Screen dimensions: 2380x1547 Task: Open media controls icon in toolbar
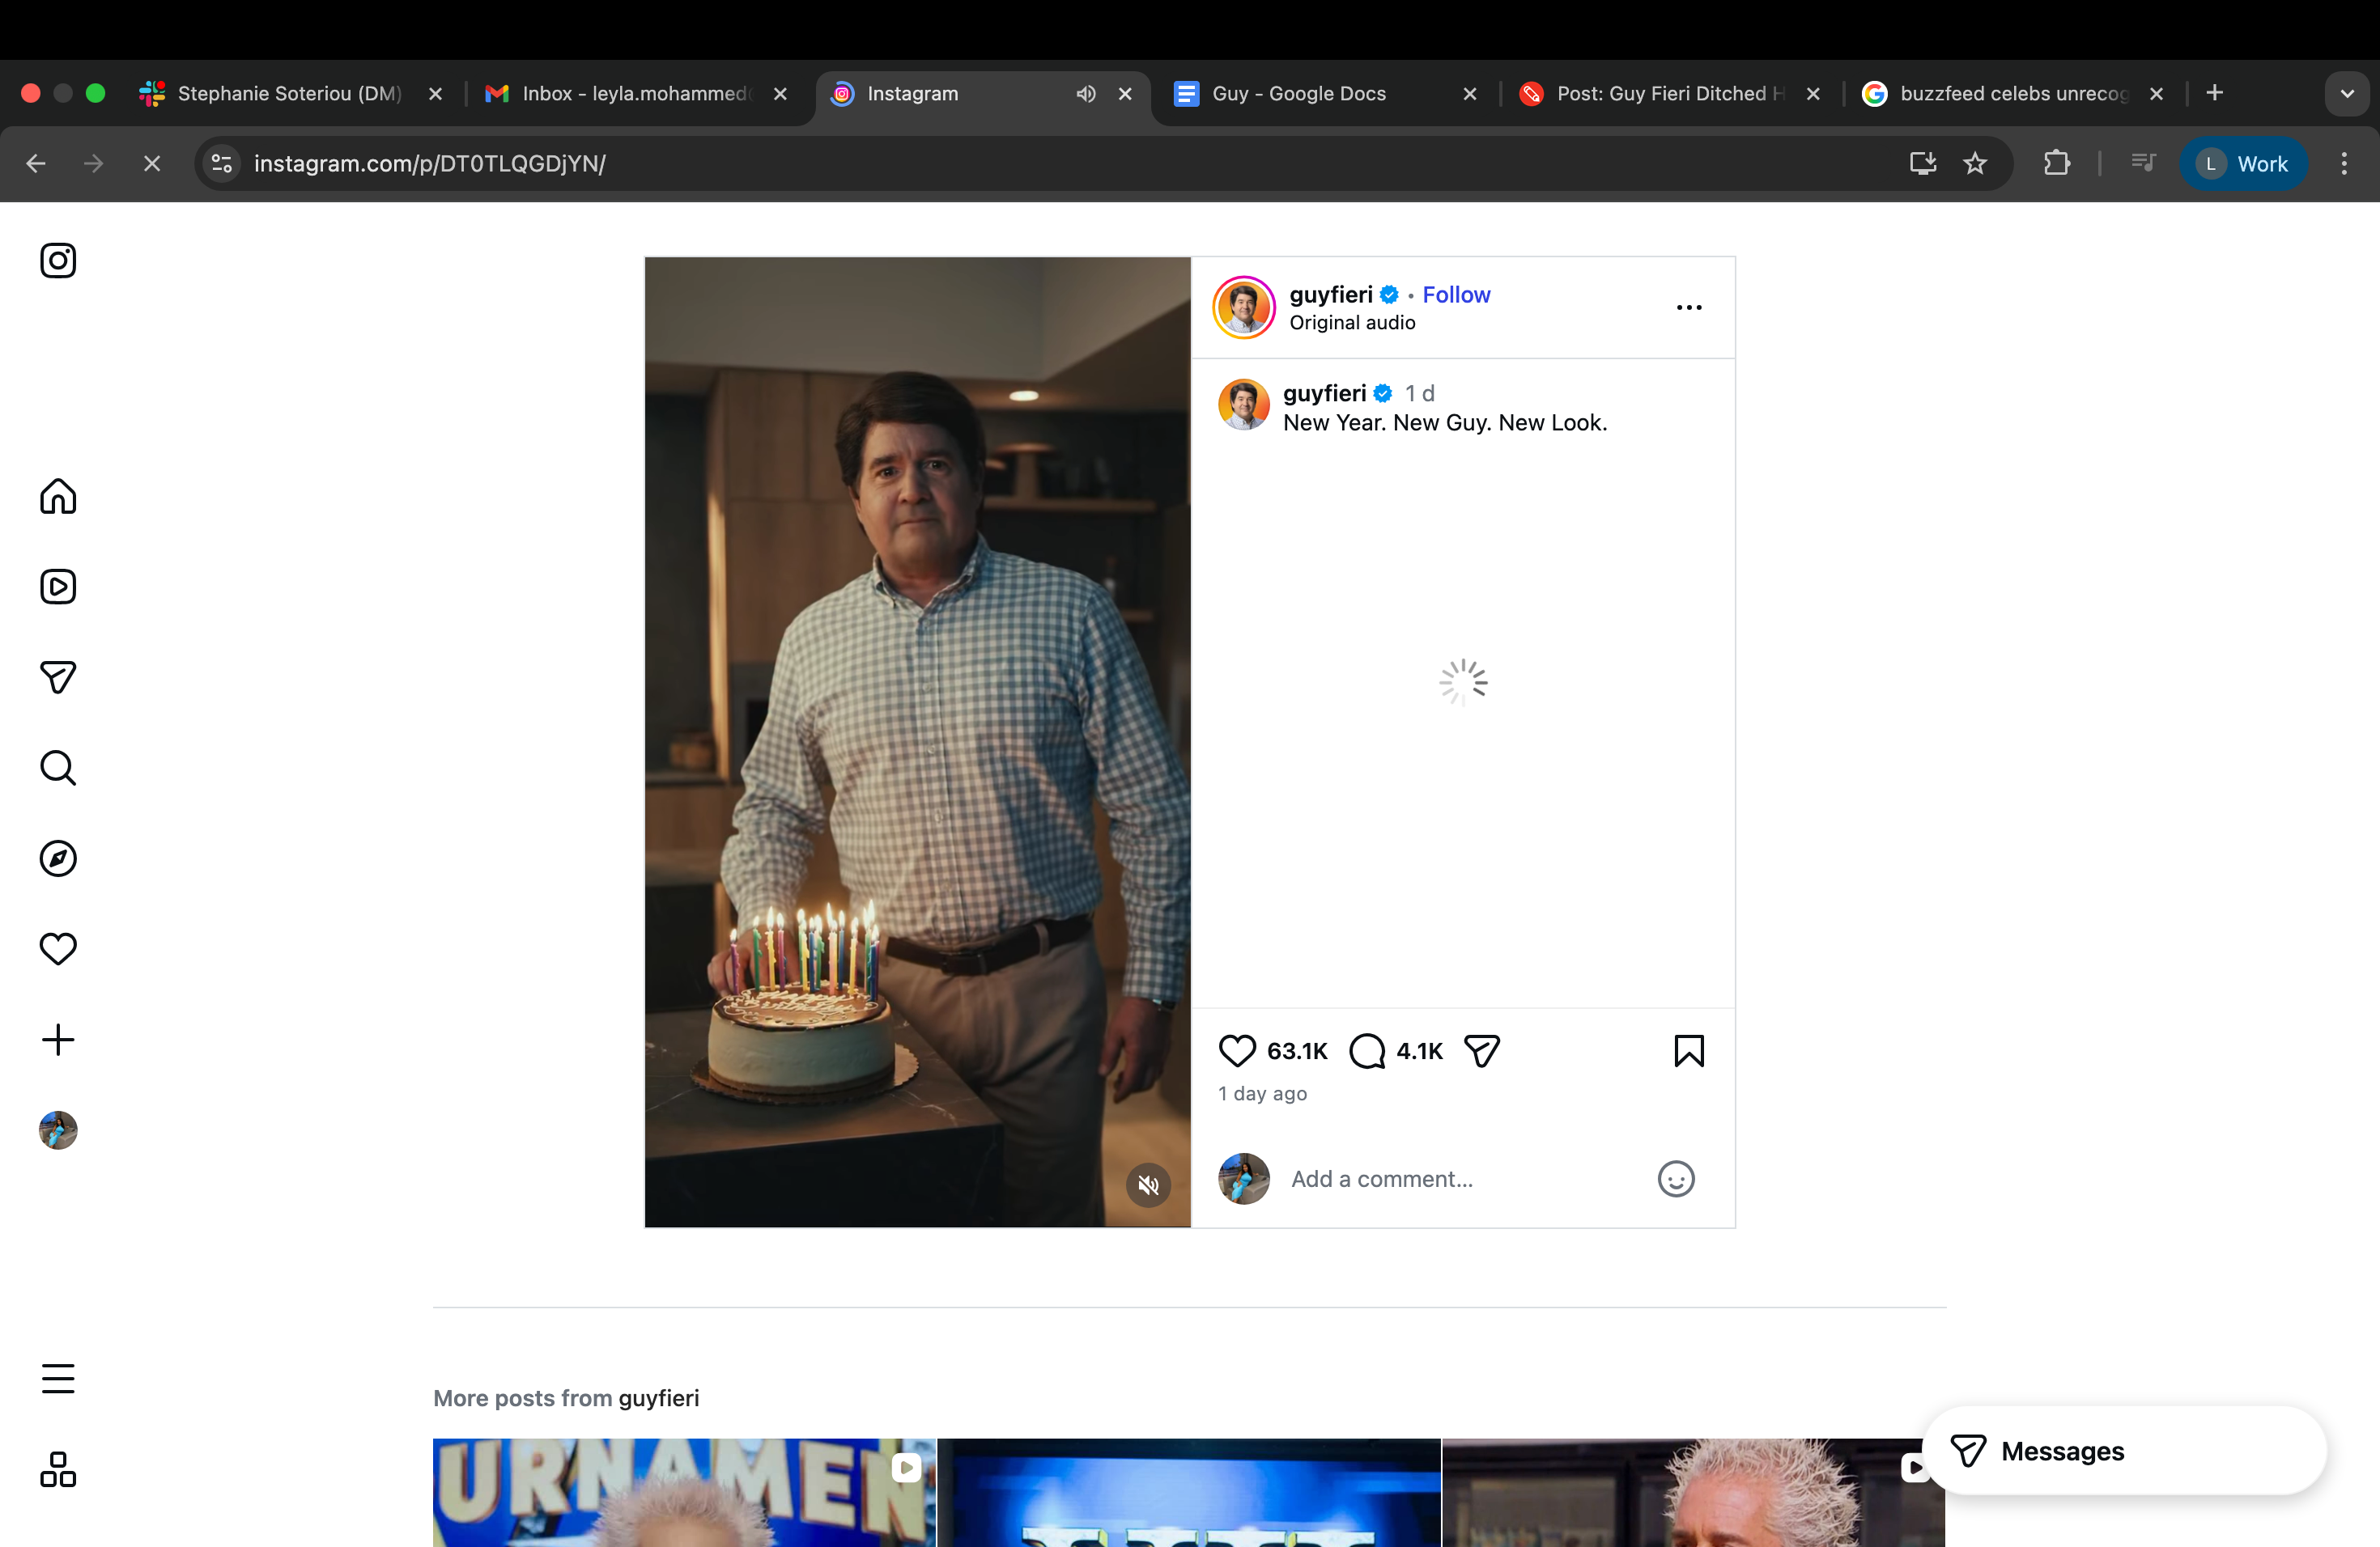tap(2143, 164)
